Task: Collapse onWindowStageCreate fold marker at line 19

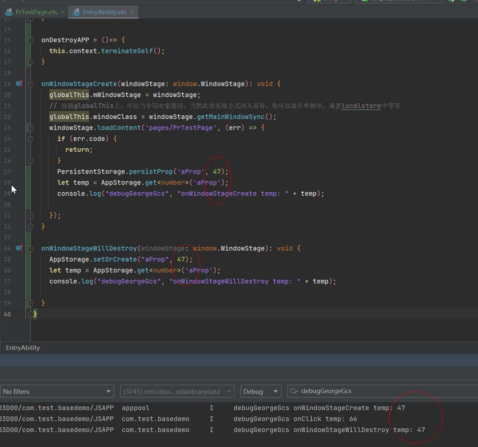Action: 31,84
